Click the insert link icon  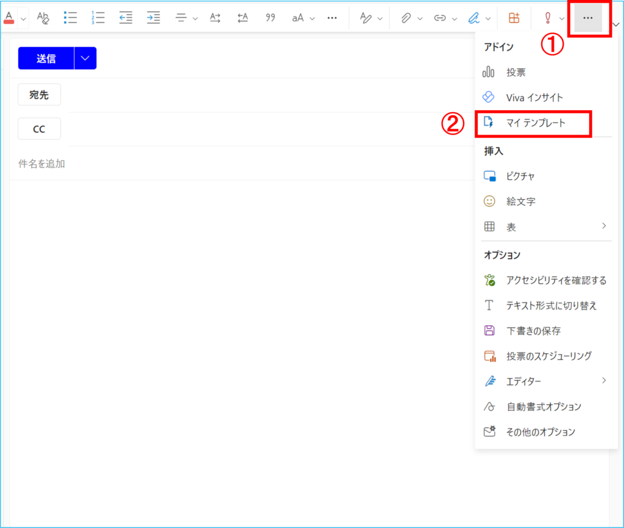[x=439, y=18]
